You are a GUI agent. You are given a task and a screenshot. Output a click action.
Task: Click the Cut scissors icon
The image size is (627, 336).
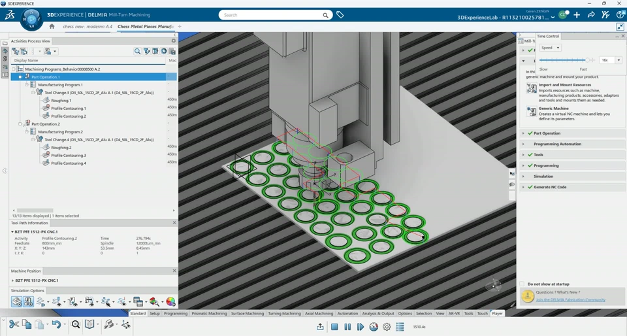click(x=14, y=324)
